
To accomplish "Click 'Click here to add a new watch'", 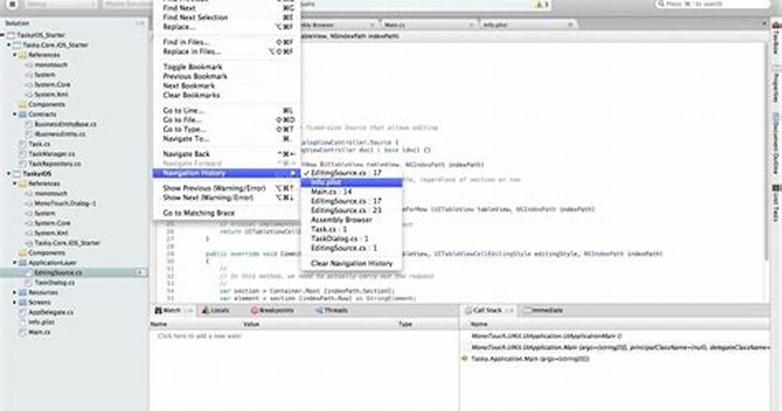I will pos(199,336).
